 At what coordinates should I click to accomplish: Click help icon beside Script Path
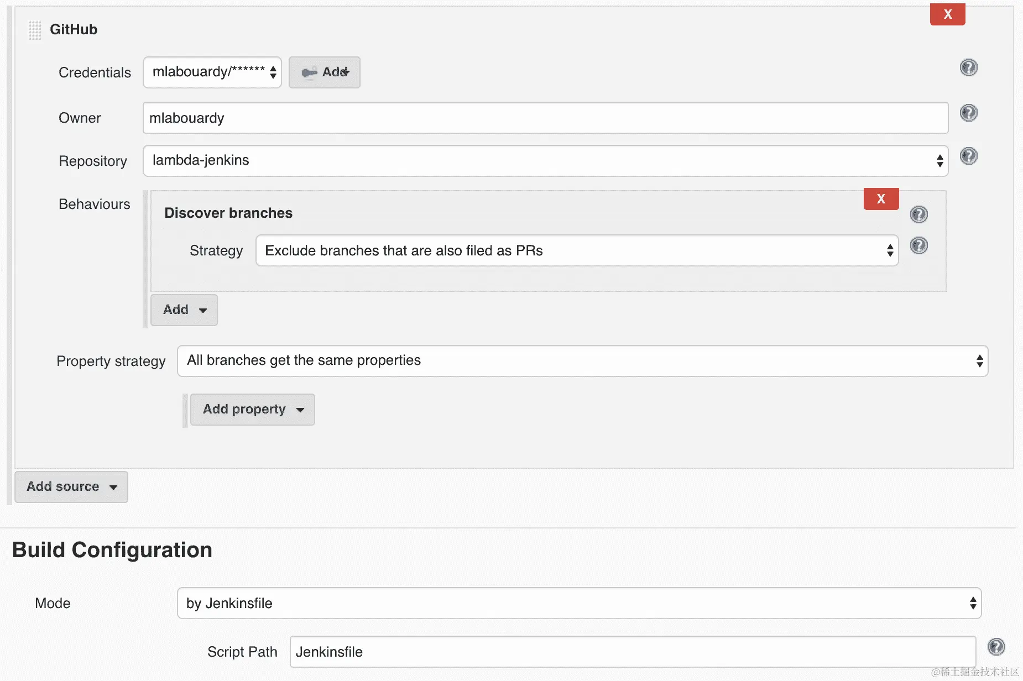click(996, 647)
